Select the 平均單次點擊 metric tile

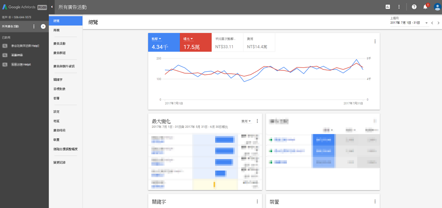(x=227, y=42)
